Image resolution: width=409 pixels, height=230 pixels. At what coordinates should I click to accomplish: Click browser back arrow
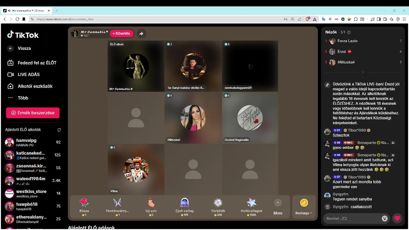click(x=4, y=19)
